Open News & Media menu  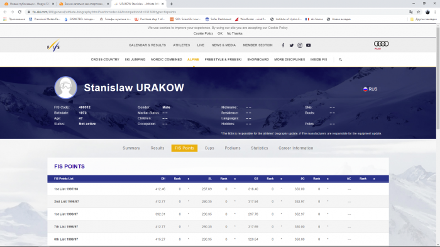[224, 45]
